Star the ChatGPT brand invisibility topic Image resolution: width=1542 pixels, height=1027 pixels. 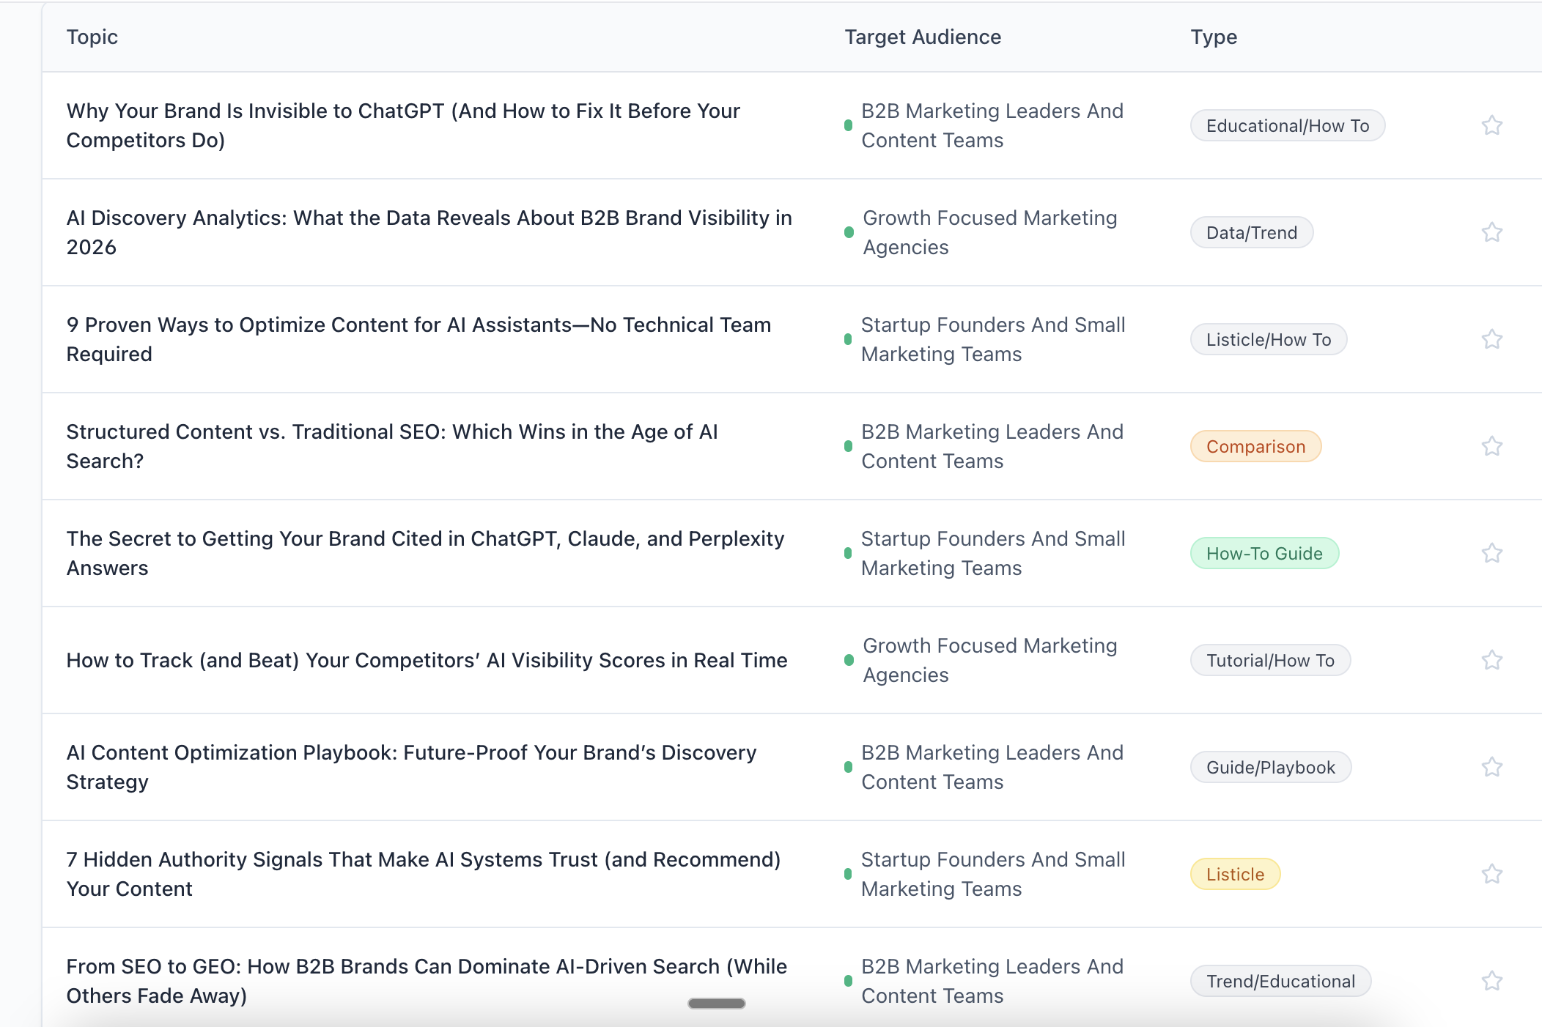click(1491, 125)
